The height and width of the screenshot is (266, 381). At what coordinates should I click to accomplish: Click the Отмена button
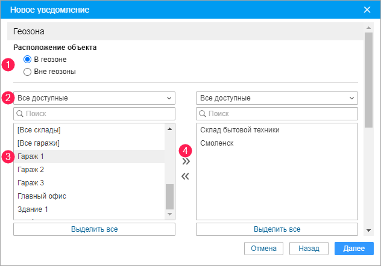263,248
